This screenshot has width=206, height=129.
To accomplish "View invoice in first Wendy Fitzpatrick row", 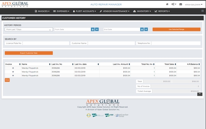I will point(13,68).
